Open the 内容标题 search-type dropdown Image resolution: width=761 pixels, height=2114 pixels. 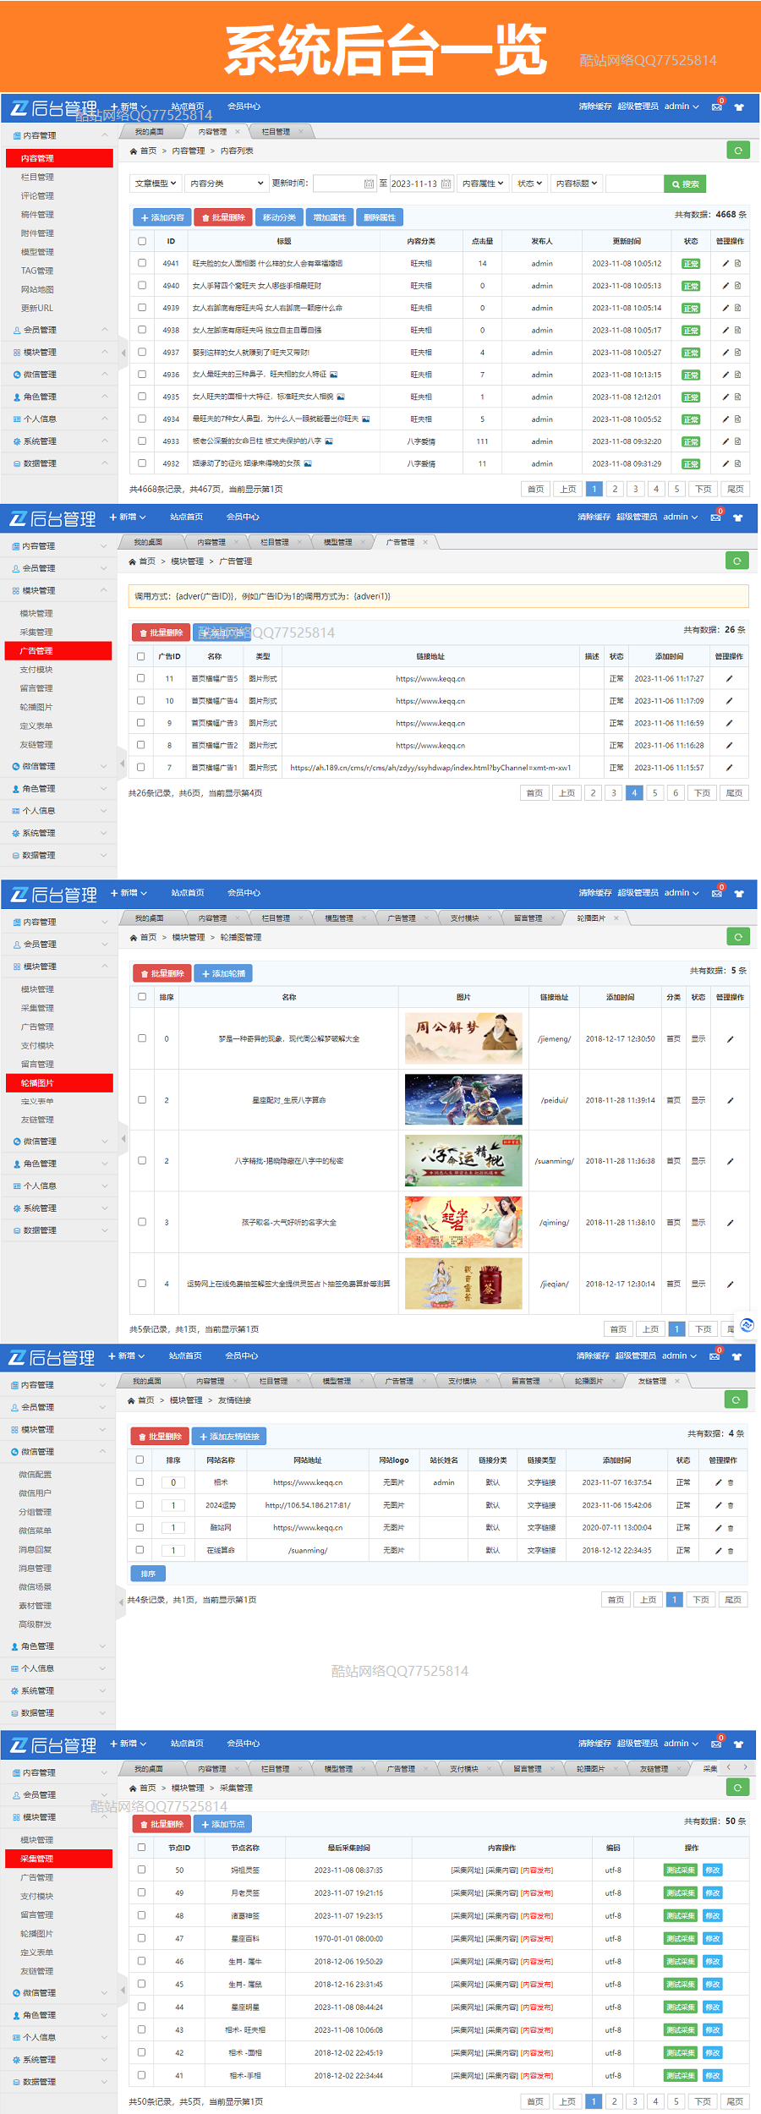point(577,183)
